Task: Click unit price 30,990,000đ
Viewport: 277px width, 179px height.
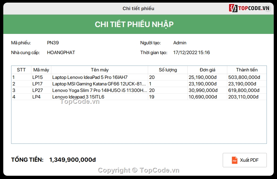Action: pos(207,90)
